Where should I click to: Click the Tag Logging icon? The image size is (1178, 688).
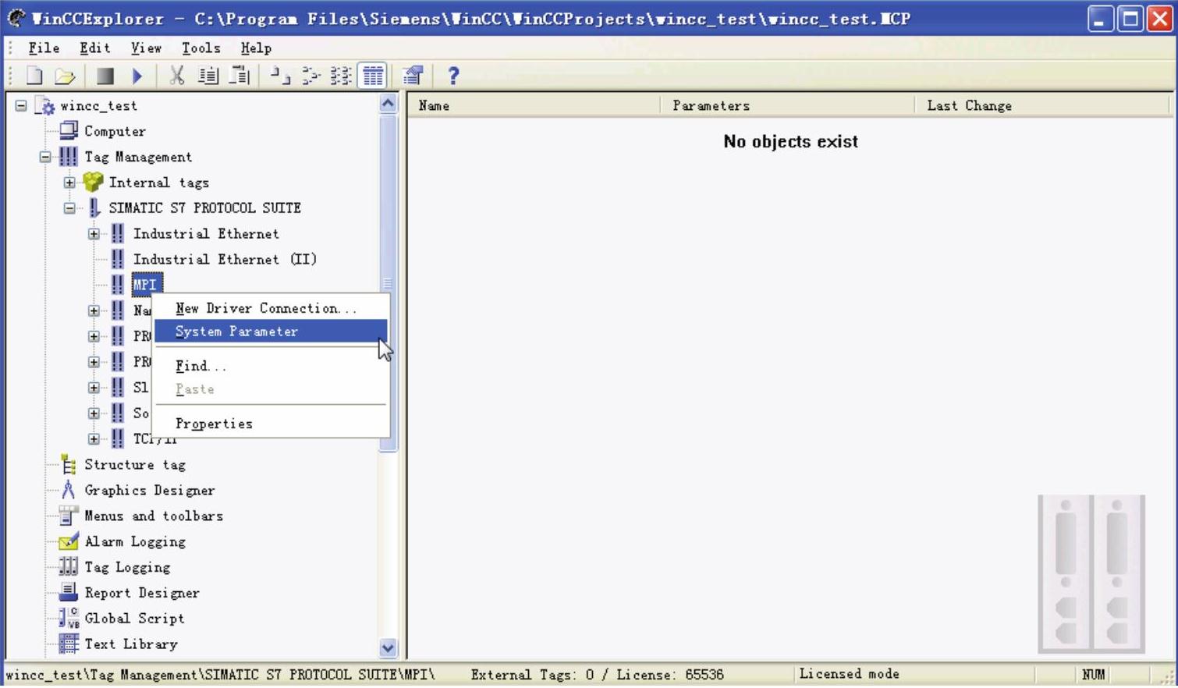click(x=69, y=567)
